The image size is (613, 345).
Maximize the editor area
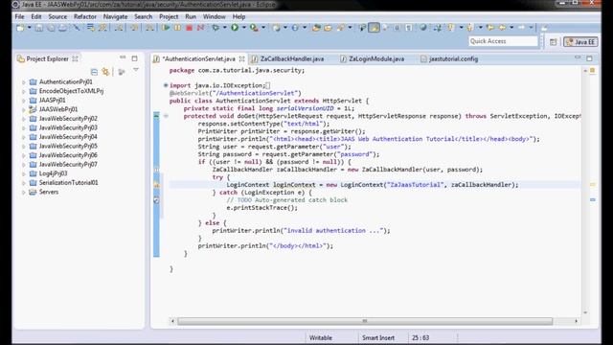[x=589, y=58]
